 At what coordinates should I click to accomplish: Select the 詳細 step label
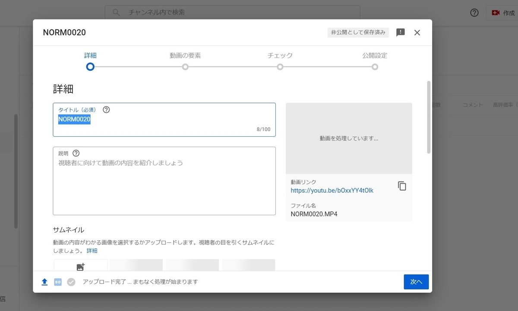[90, 55]
